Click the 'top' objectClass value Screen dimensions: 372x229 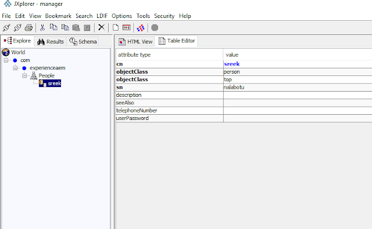[298, 80]
